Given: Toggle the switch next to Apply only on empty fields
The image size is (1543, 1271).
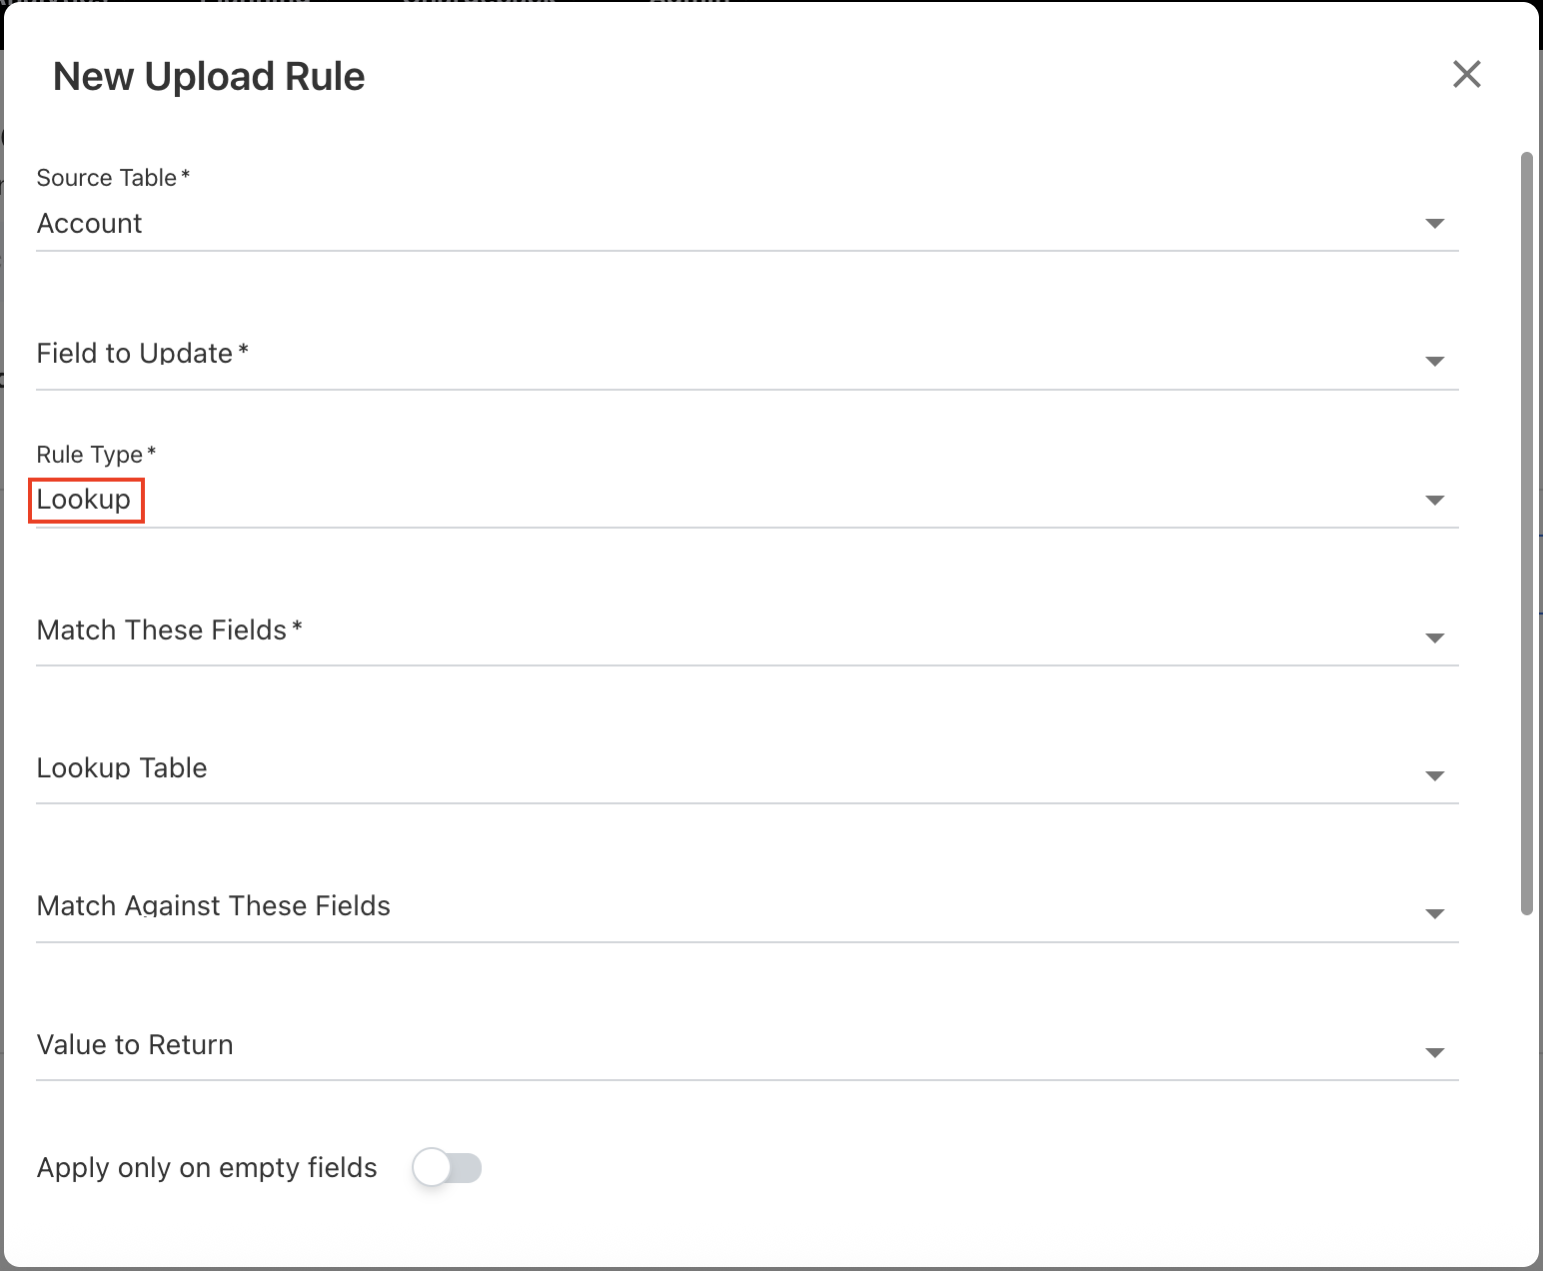Looking at the screenshot, I should pyautogui.click(x=447, y=1167).
